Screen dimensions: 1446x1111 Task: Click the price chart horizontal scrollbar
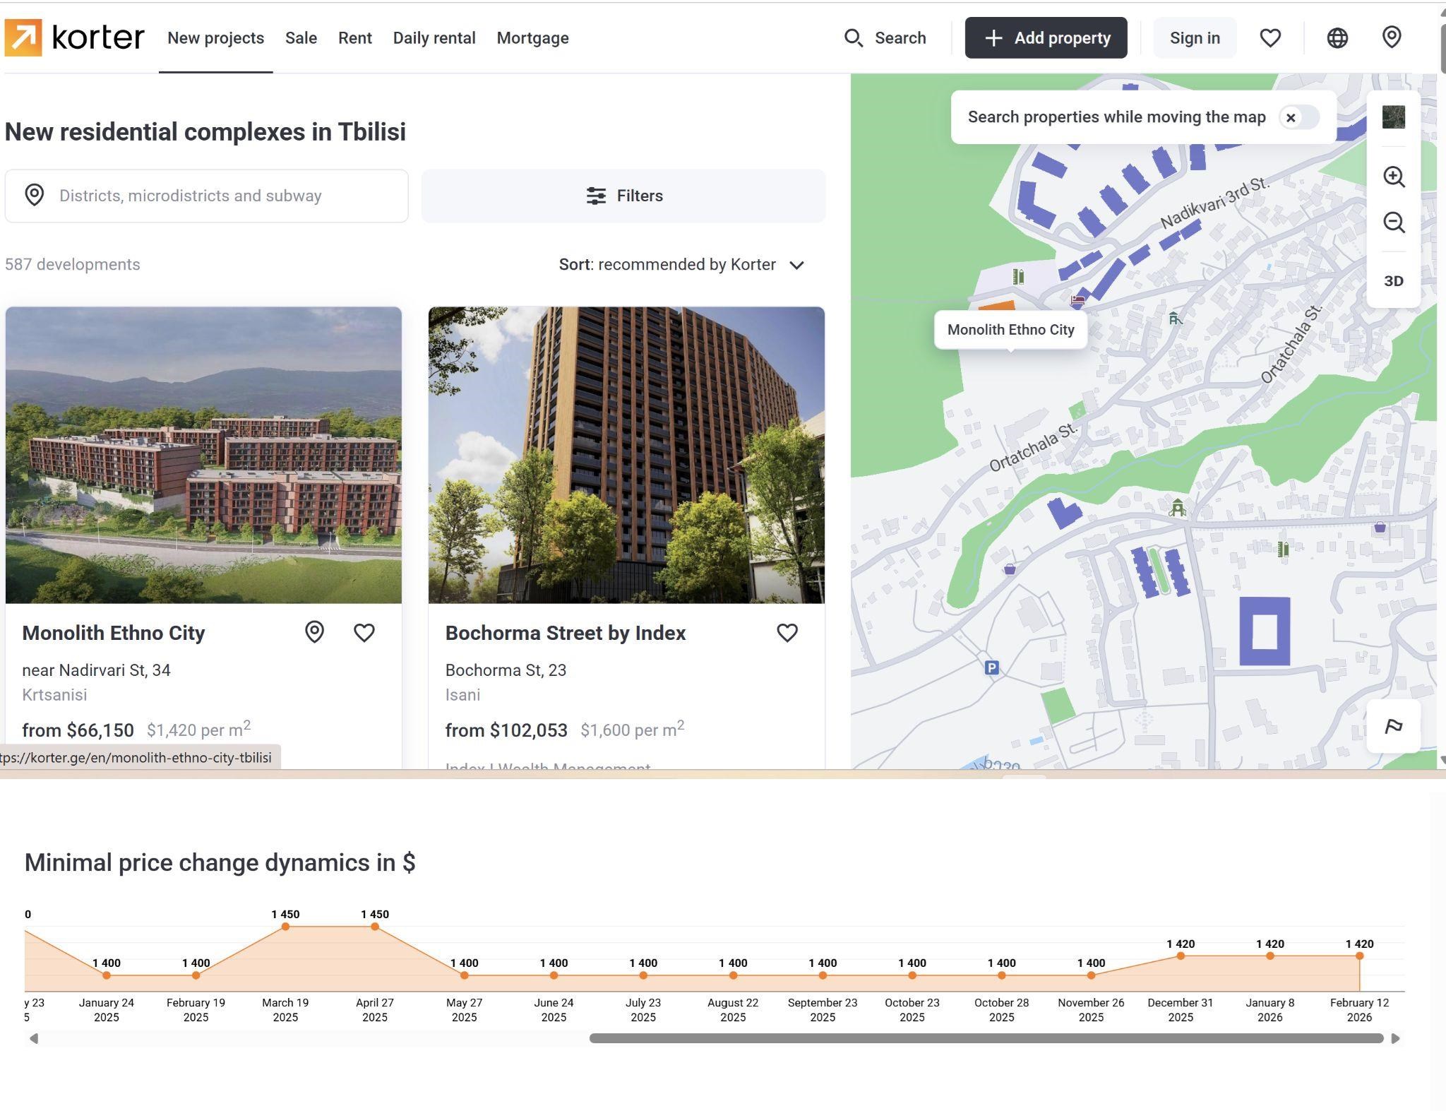[986, 1038]
